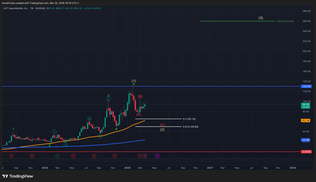Viewport: 316px width, 182px height.
Task: Click the green wave 2 label
Action: tap(49, 145)
